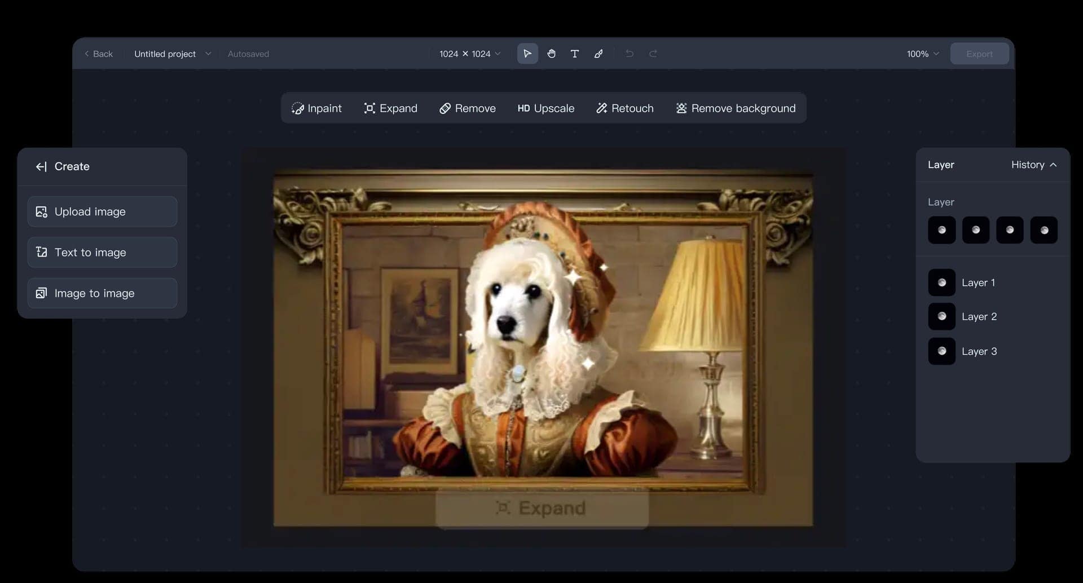Screen dimensions: 1083x583
Task: Open the 1024 × 1024 canvas size dropdown
Action: tap(470, 54)
